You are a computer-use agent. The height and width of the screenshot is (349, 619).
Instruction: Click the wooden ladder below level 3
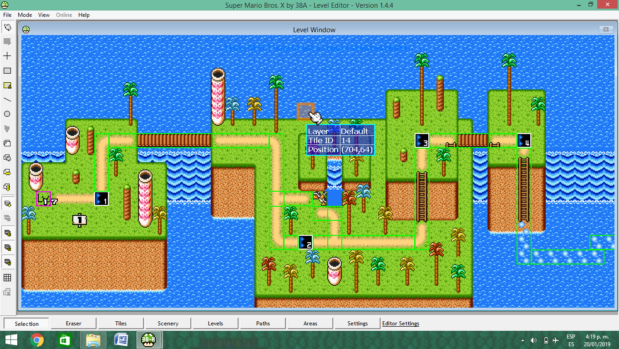coord(422,196)
